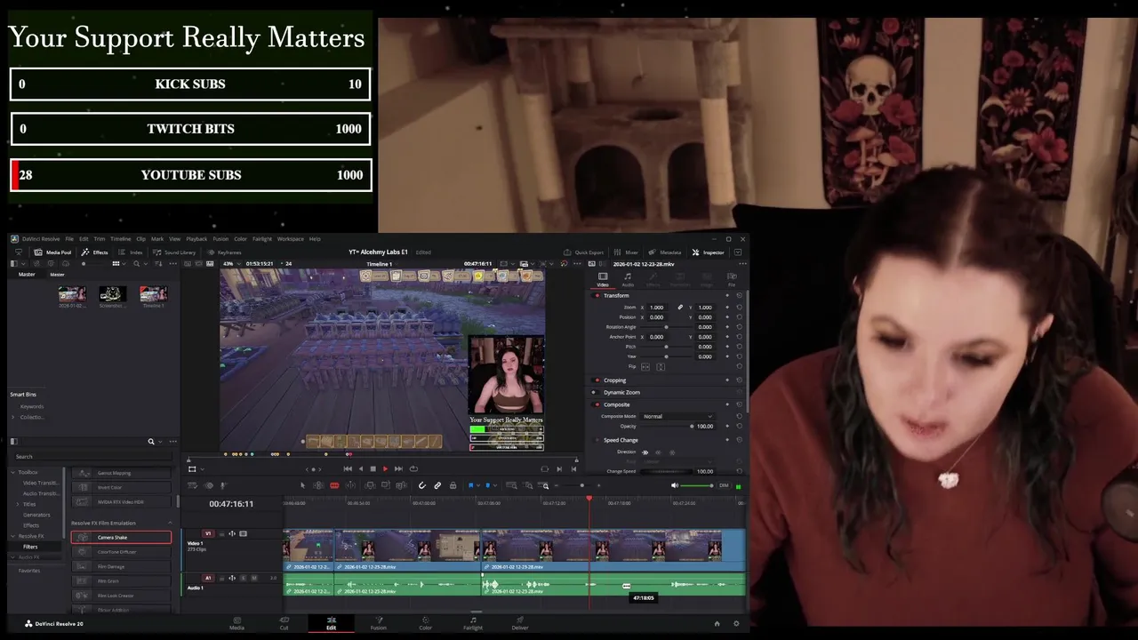The width and height of the screenshot is (1138, 640).
Task: Open the Workspace menu
Action: [x=290, y=239]
